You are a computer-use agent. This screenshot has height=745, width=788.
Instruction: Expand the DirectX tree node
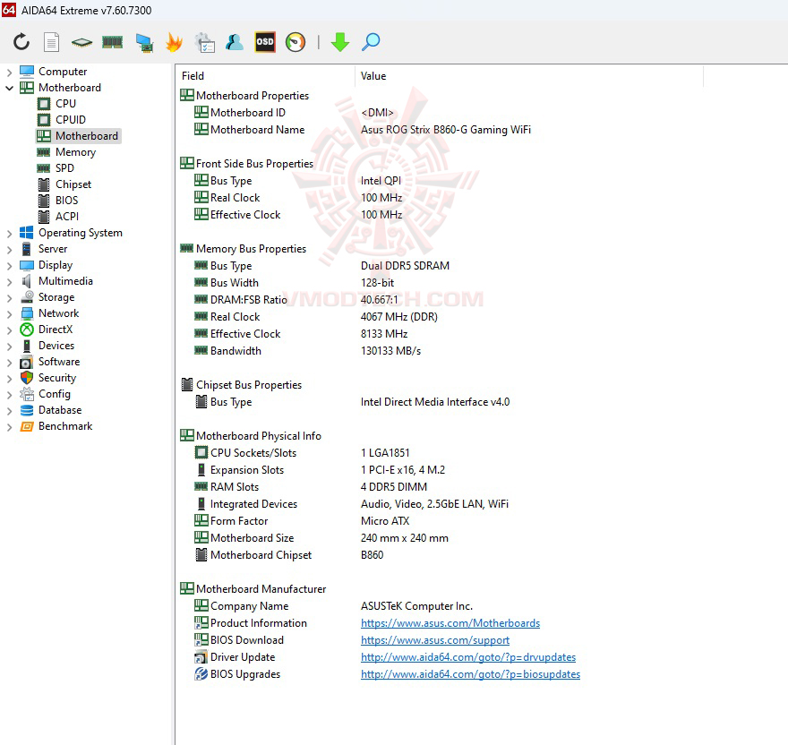(9, 330)
